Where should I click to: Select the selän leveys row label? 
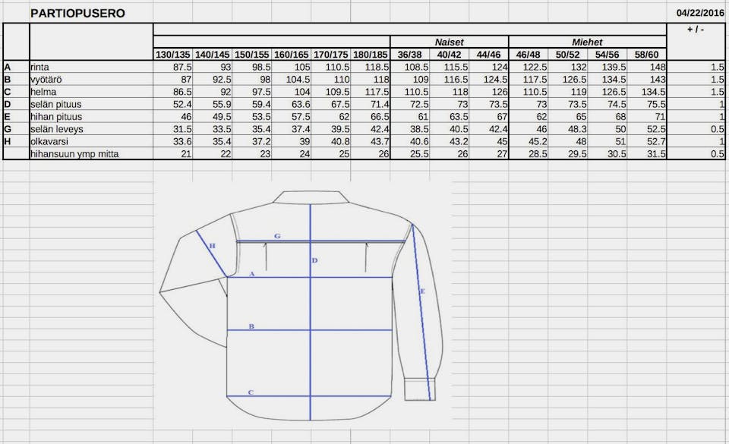point(56,129)
